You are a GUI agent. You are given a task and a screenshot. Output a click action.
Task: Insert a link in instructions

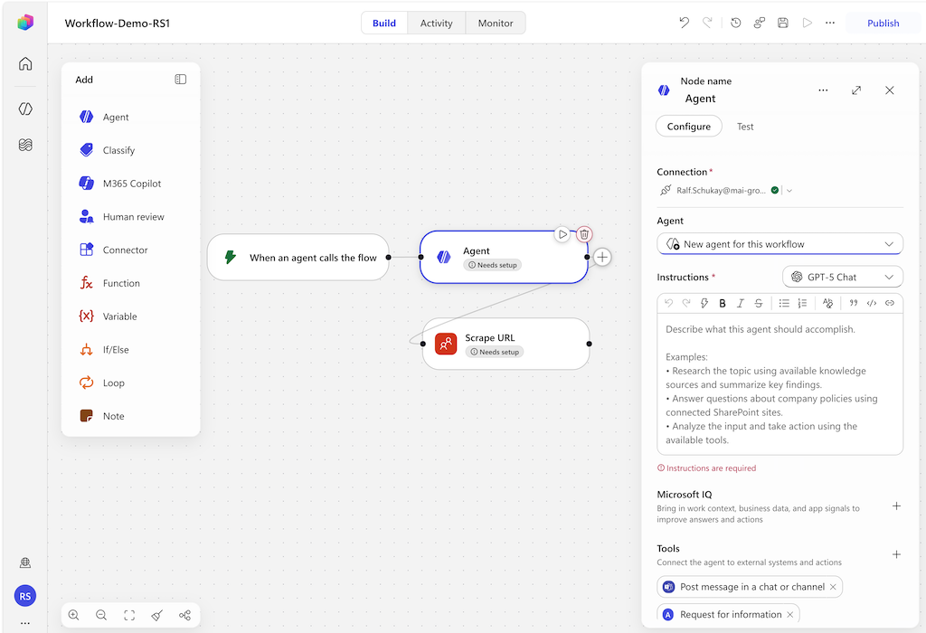(x=890, y=303)
